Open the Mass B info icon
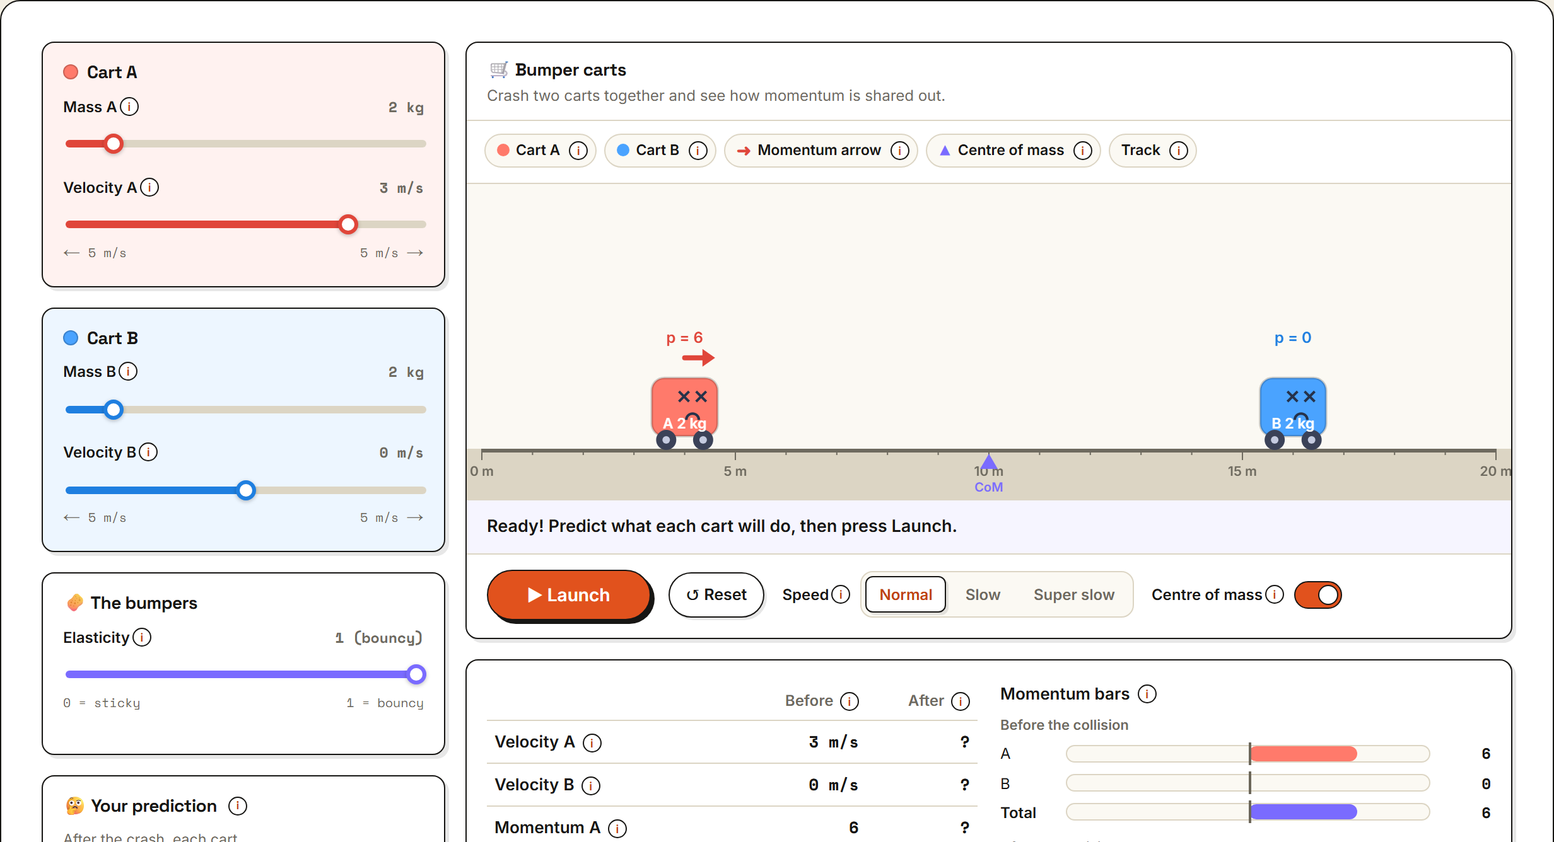This screenshot has width=1554, height=842. click(x=128, y=371)
